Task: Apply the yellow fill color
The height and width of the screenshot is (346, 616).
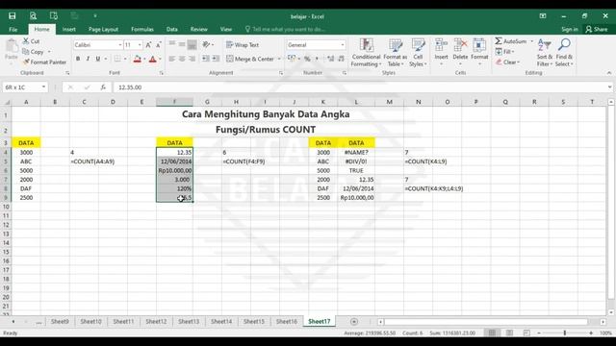Action: [137, 59]
